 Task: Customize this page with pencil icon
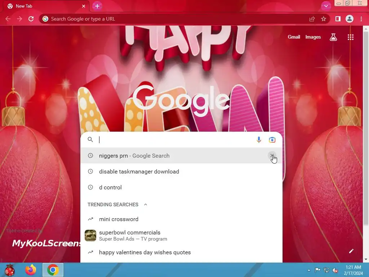point(351,251)
